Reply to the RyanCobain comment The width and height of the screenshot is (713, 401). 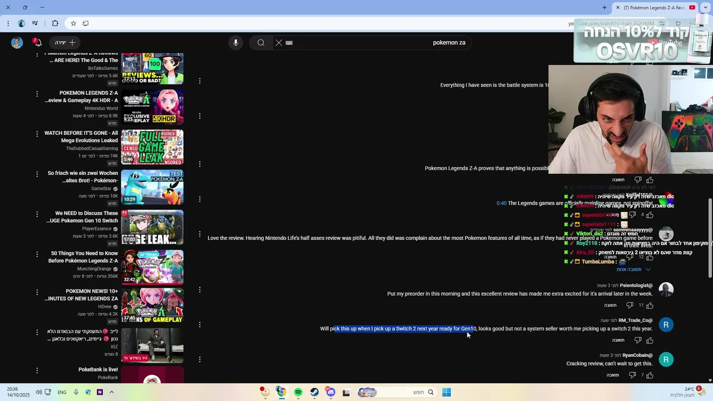coord(613,375)
